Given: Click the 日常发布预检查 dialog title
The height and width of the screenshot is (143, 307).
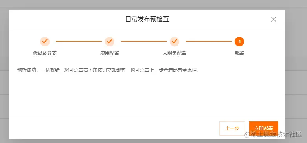Looking at the screenshot, I should point(147,19).
